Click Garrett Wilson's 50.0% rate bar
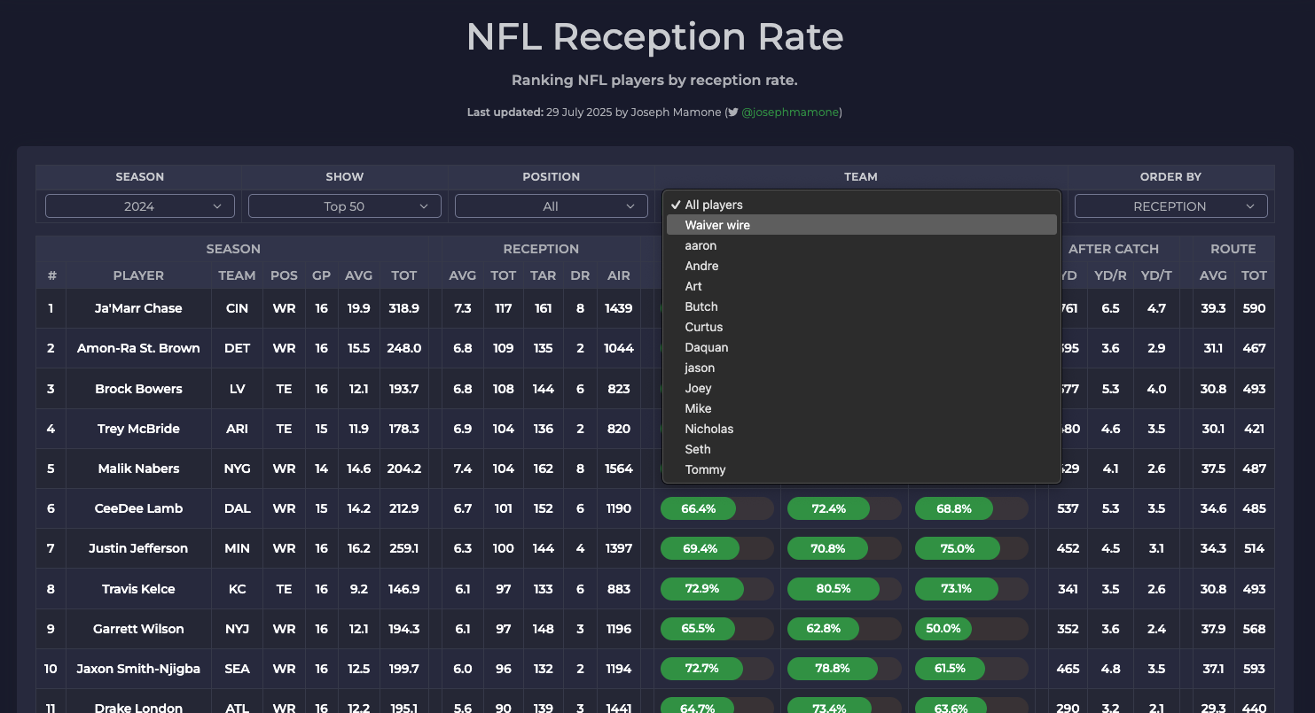The height and width of the screenshot is (713, 1315). click(x=971, y=628)
